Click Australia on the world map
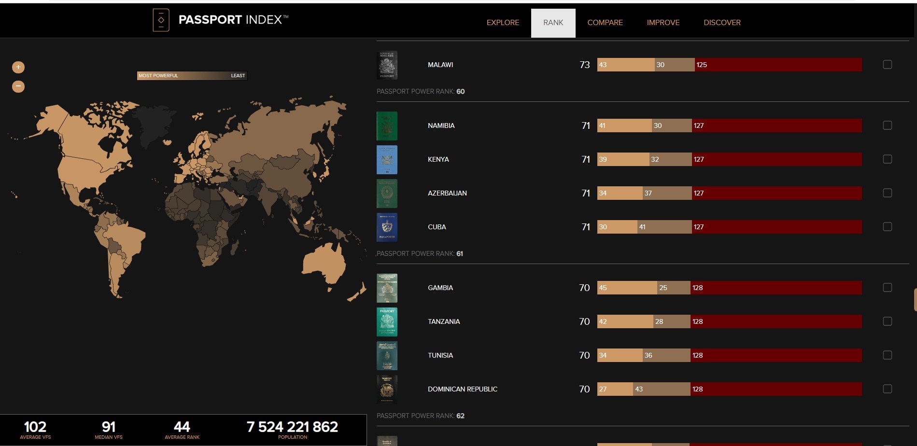Screen dimensions: 917x446 (324, 265)
